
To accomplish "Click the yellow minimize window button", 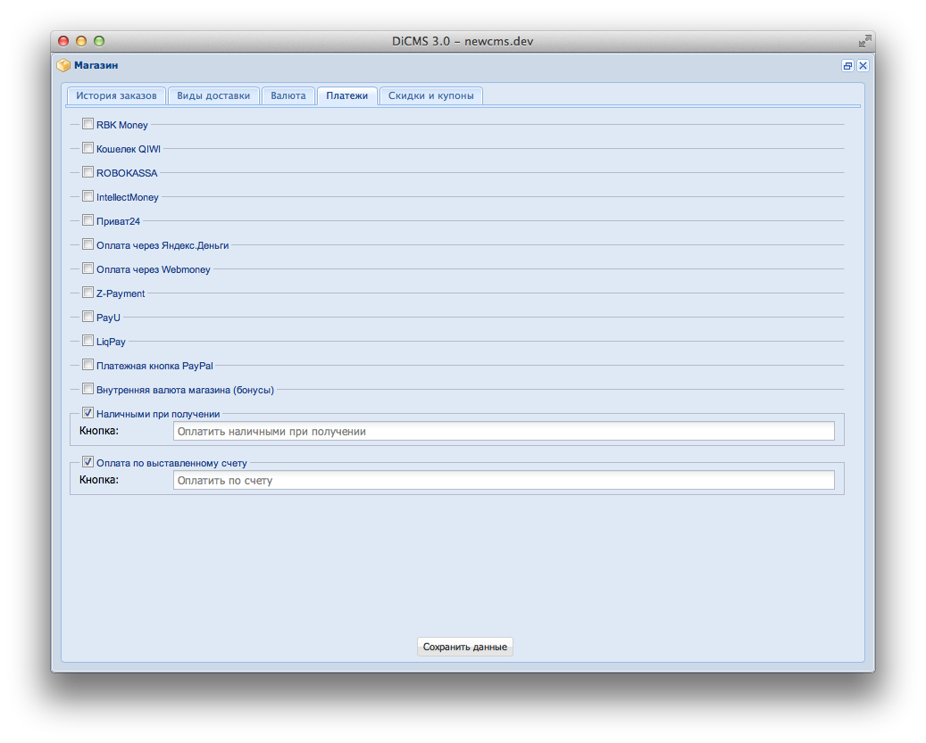I will pyautogui.click(x=81, y=41).
